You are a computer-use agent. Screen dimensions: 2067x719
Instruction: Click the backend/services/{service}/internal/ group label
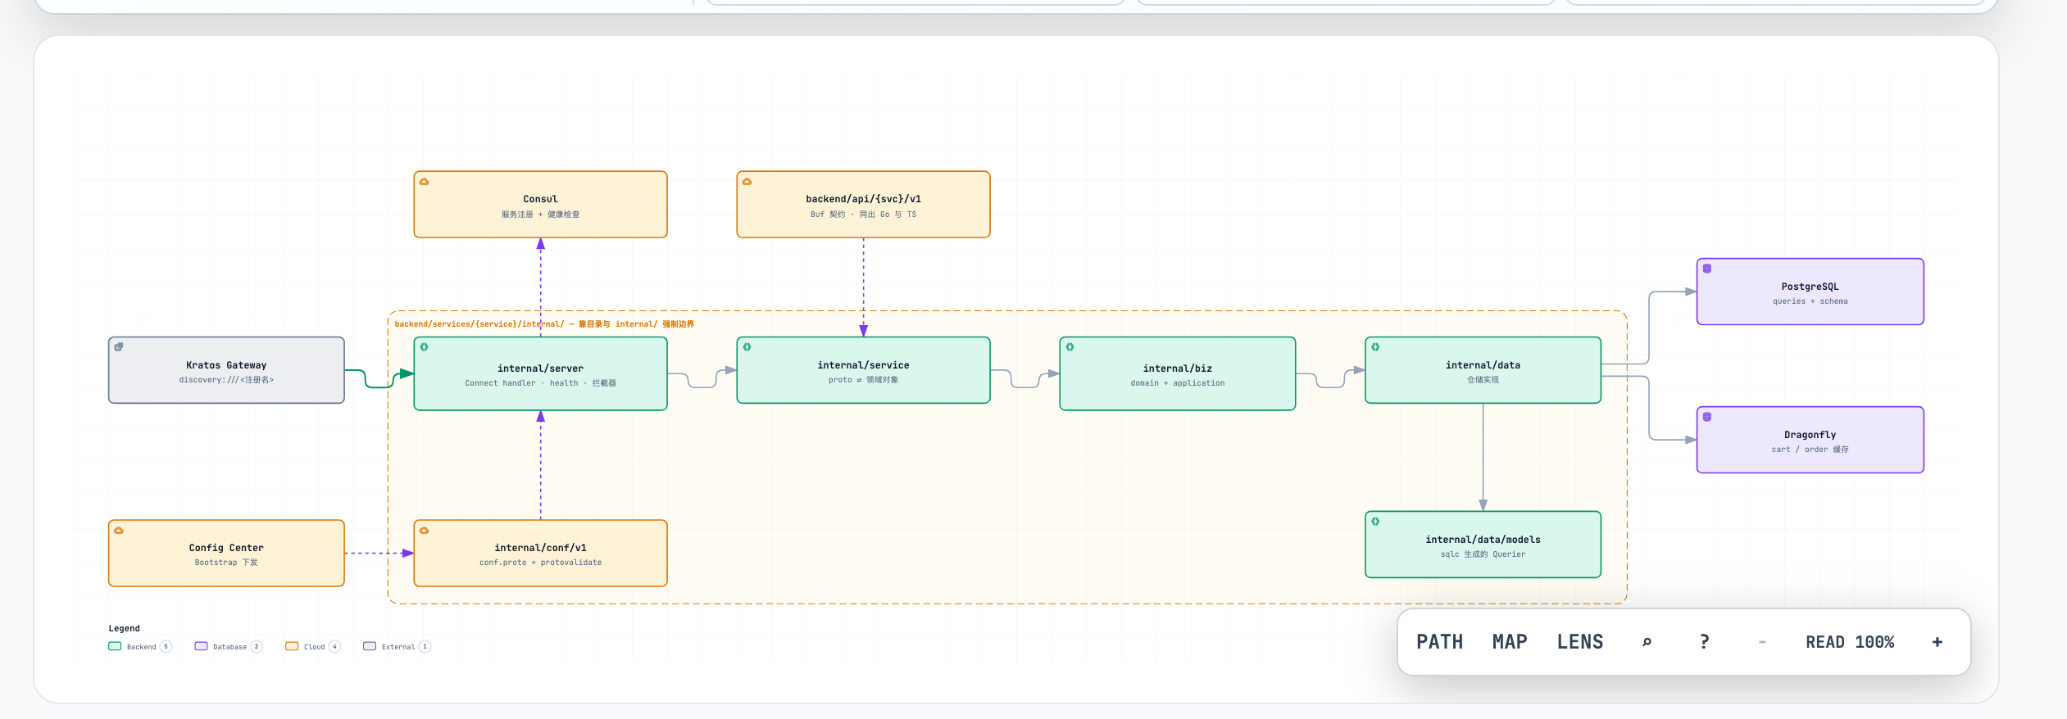[x=544, y=324]
